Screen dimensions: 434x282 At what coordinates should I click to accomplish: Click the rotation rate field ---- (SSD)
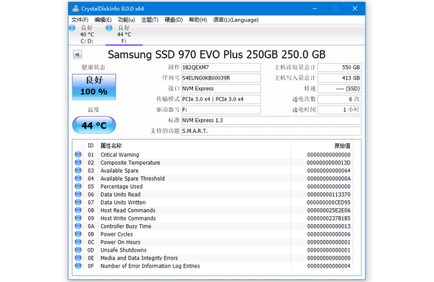pos(340,88)
